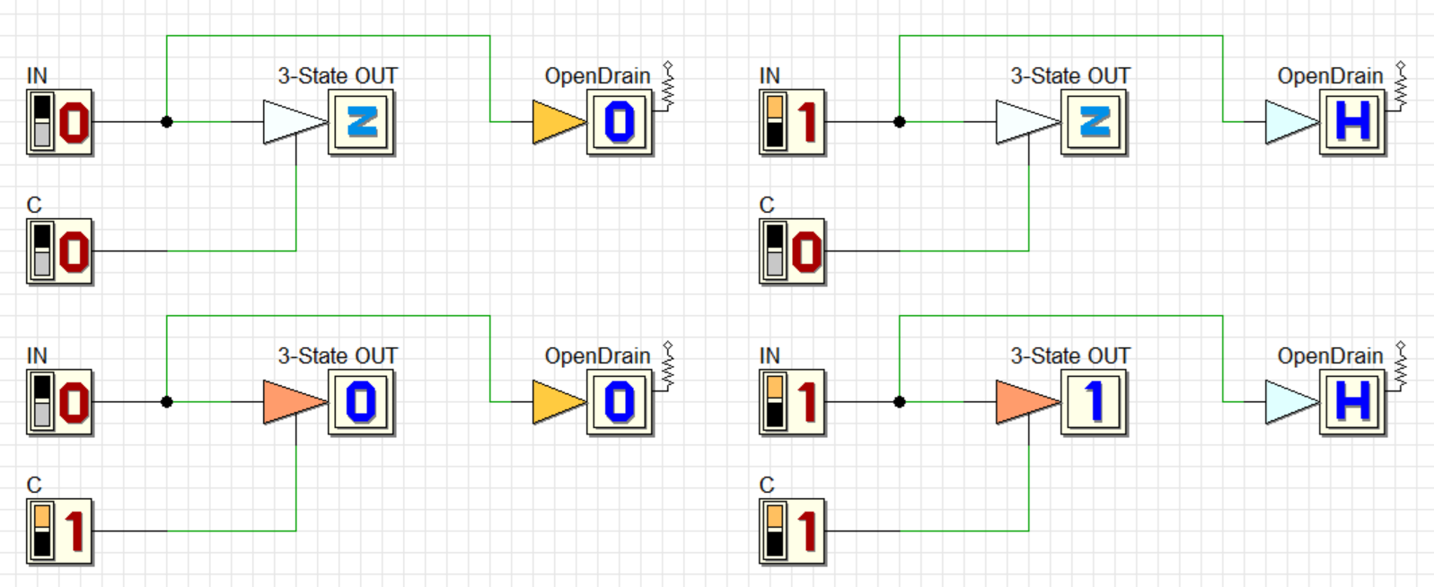The width and height of the screenshot is (1434, 587).
Task: Click the '3-State OUT' label in the bottom-left circuit
Action: point(338,356)
